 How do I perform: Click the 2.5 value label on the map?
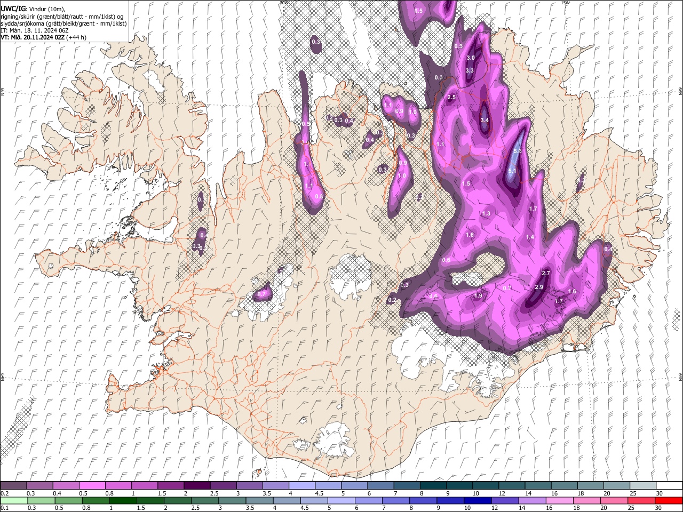[x=451, y=97]
